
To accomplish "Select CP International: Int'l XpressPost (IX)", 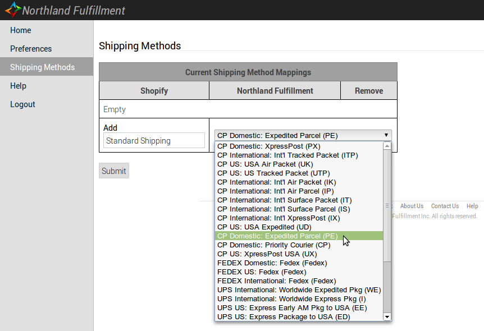I will click(299, 218).
